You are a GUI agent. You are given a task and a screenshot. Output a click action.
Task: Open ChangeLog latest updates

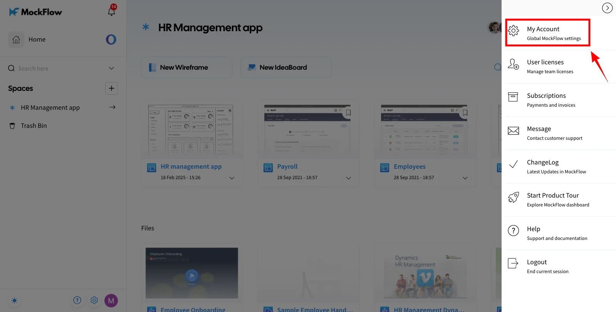click(x=561, y=166)
